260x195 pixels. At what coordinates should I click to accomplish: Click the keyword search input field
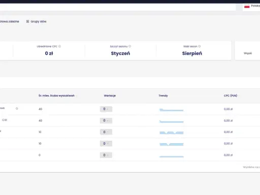point(118,7)
